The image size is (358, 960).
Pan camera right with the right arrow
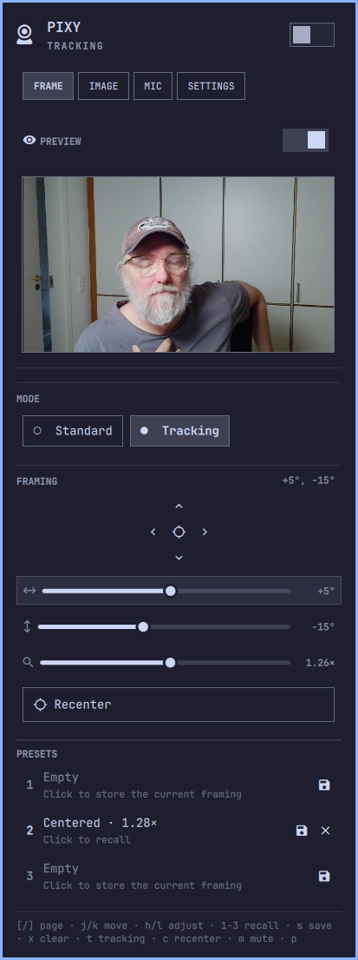[x=205, y=532]
